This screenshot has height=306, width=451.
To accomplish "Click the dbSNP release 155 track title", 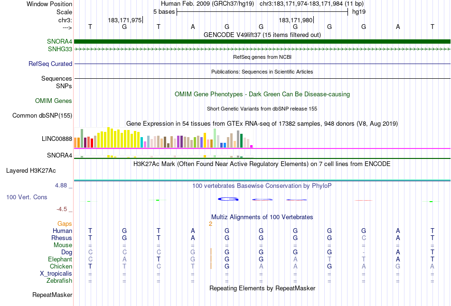I will click(262, 109).
